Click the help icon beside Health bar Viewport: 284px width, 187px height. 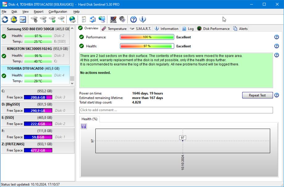pyautogui.click(x=277, y=46)
